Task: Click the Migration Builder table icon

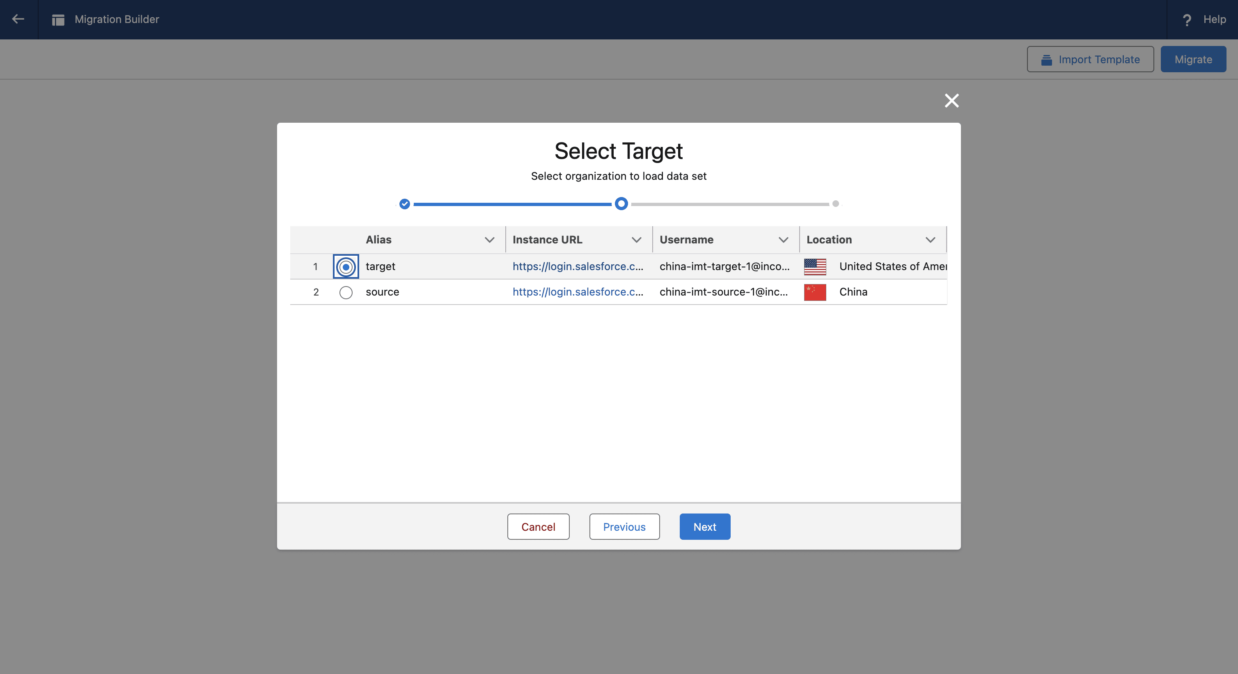Action: [x=58, y=20]
